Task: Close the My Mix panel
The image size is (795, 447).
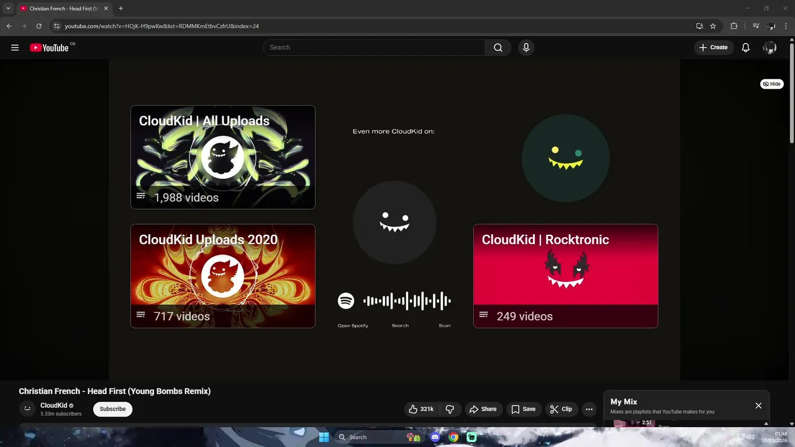Action: (x=758, y=405)
